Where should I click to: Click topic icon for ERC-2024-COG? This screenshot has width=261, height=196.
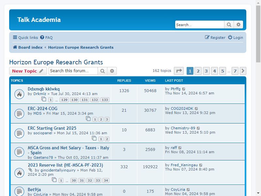click(x=19, y=114)
